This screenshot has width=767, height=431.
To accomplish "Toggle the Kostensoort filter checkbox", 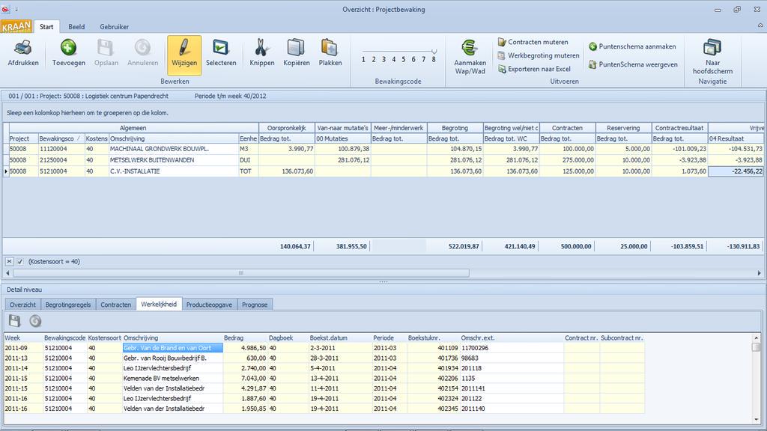I will pyautogui.click(x=19, y=261).
